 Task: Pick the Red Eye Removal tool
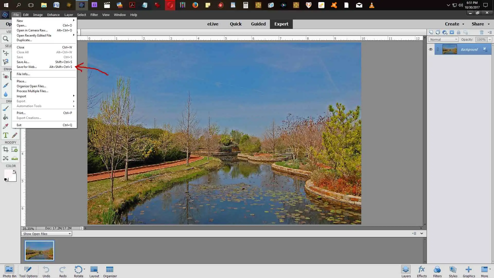(x=5, y=76)
